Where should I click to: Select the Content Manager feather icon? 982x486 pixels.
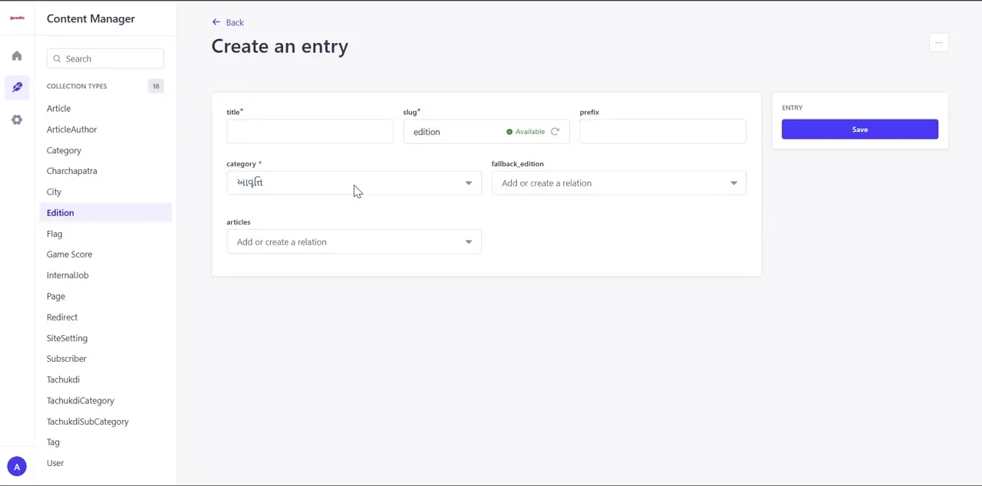(x=17, y=87)
